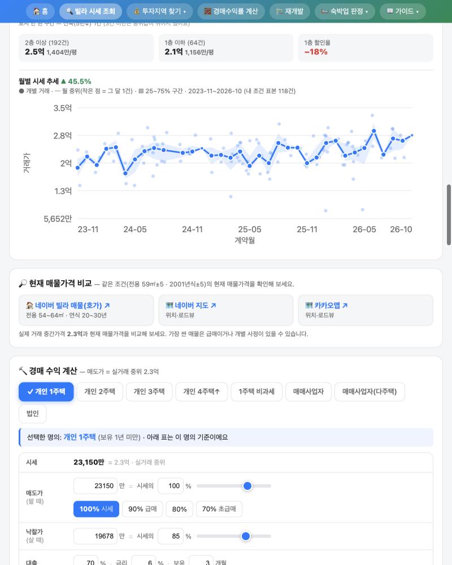Click the map icon beside 네이버 지도
Screen dimensions: 452x565
tap(169, 305)
